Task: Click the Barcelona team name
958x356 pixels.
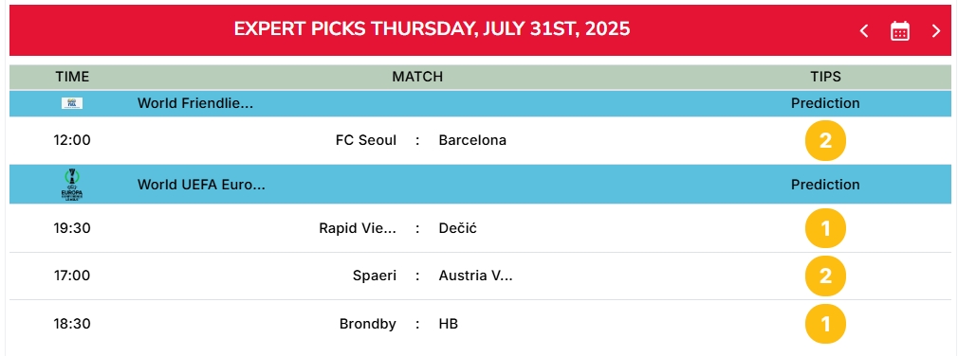Action: [472, 140]
